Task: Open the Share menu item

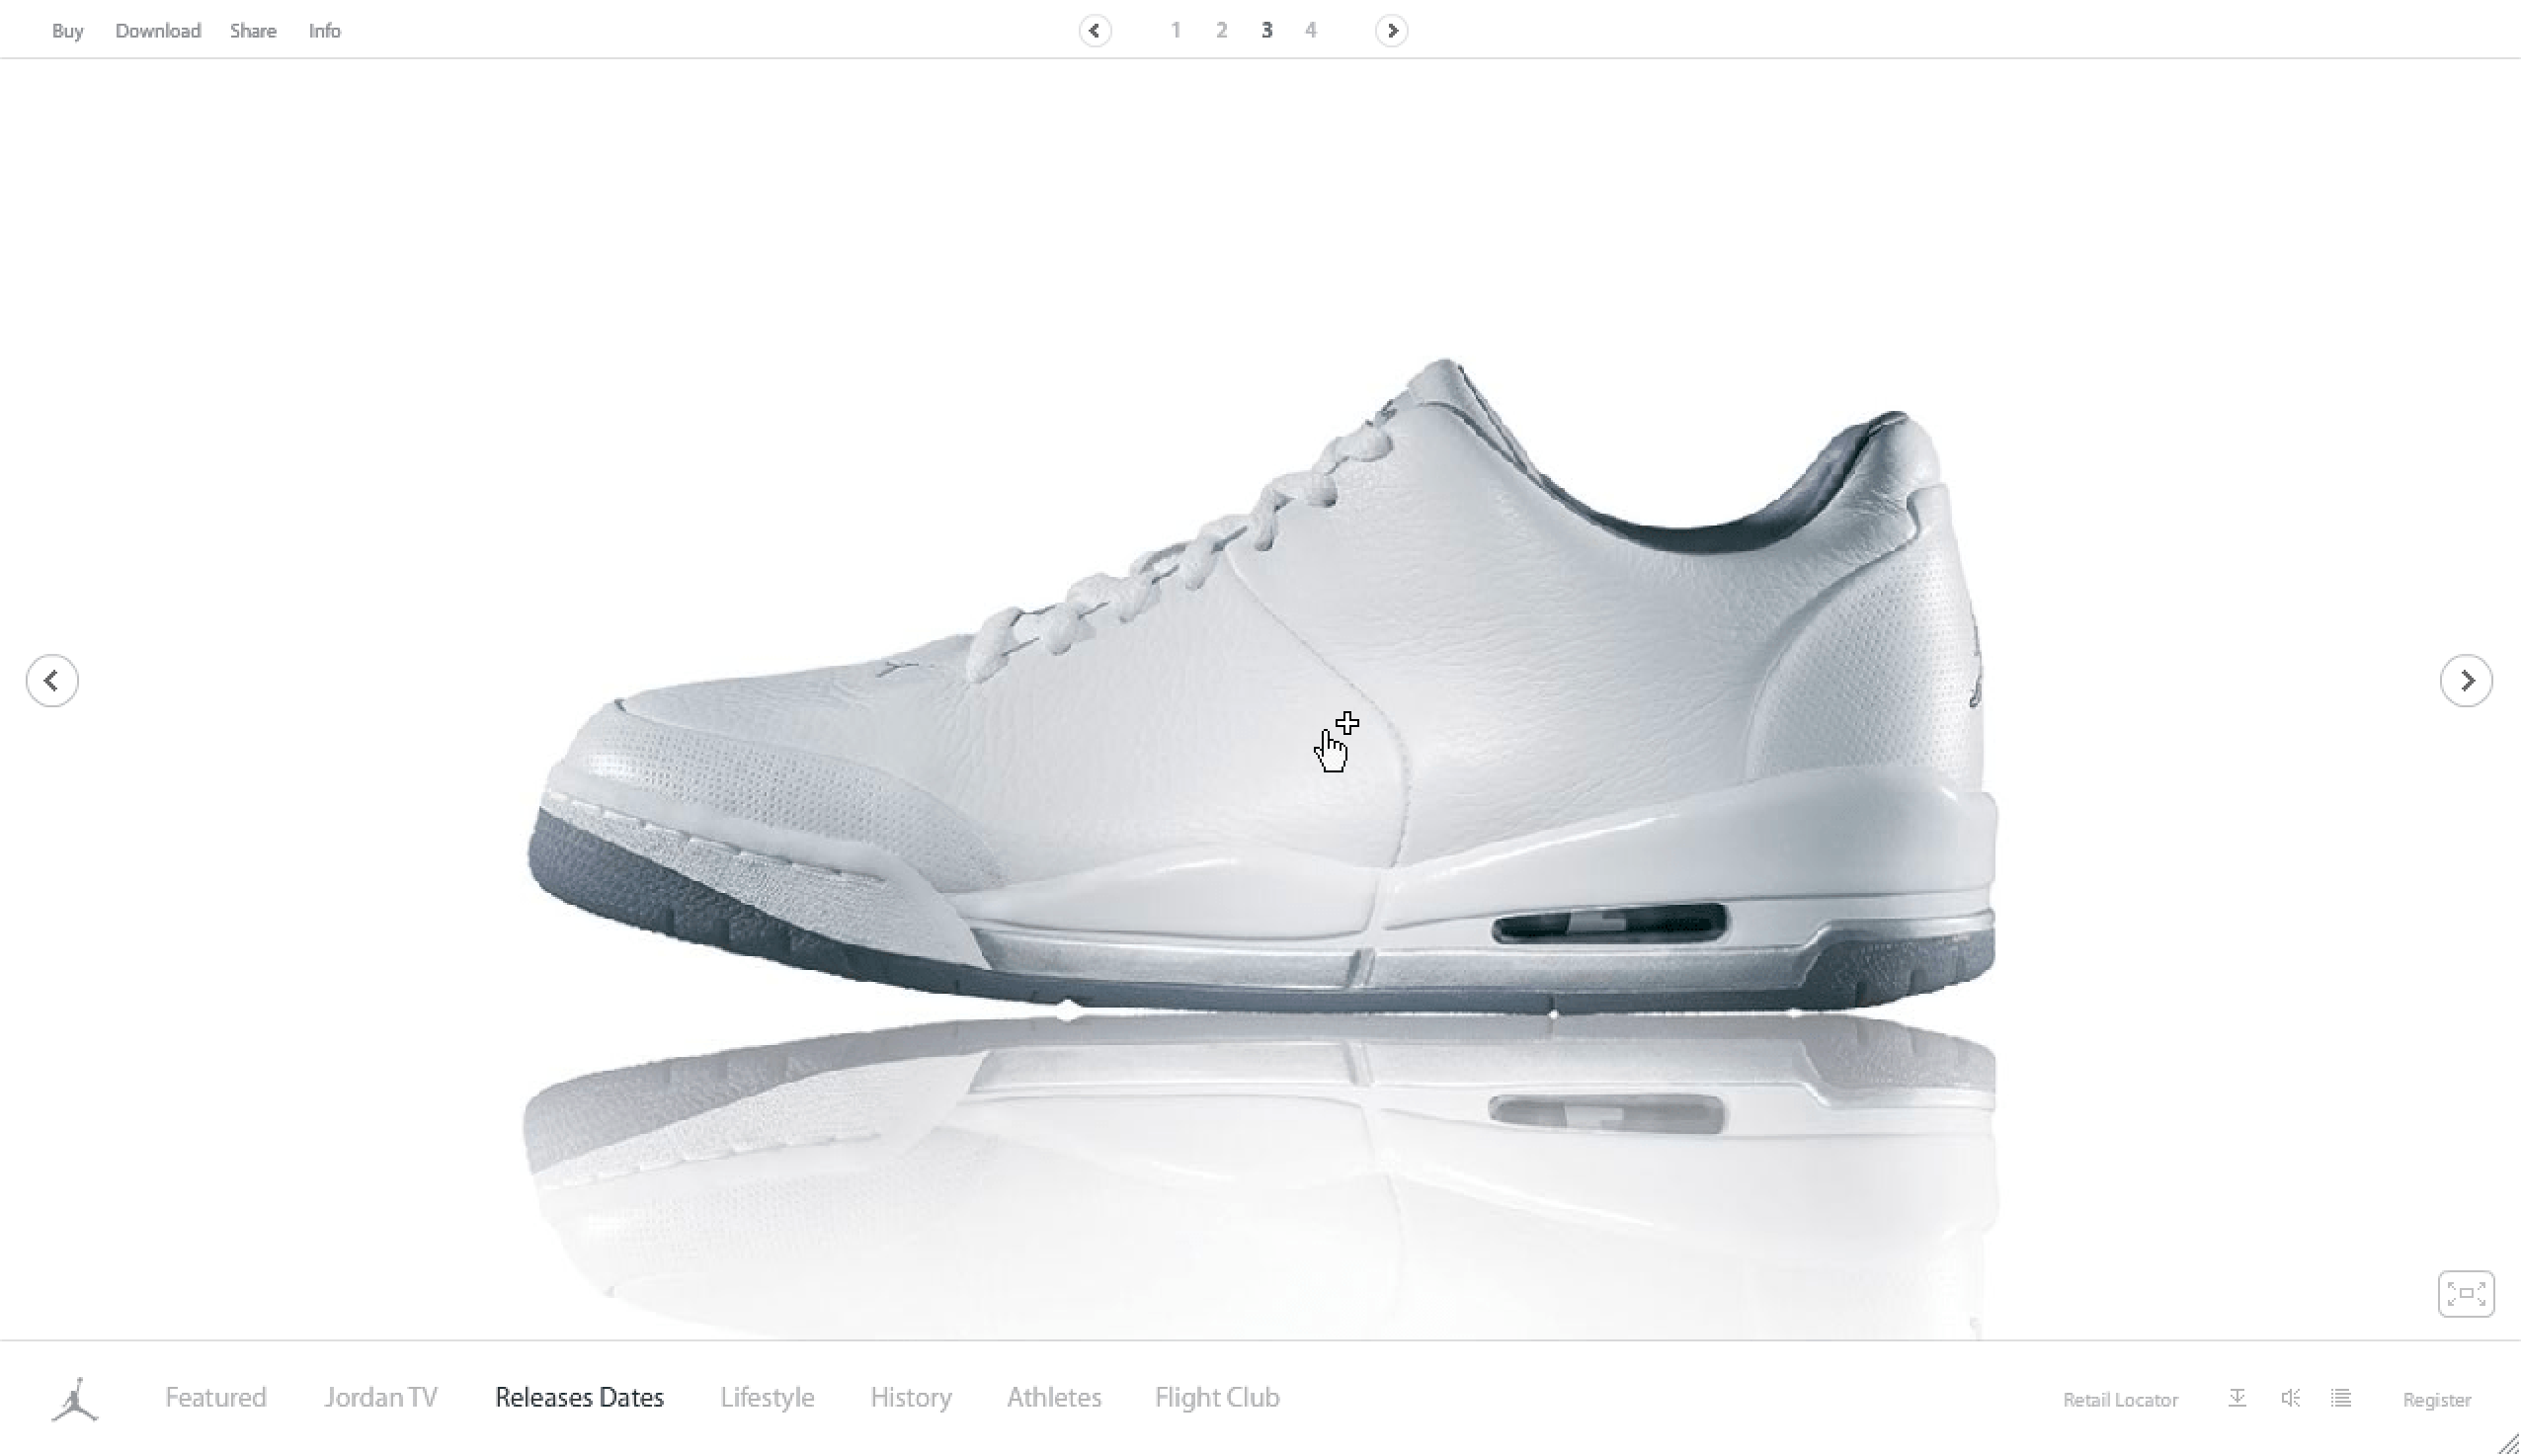Action: [x=253, y=31]
